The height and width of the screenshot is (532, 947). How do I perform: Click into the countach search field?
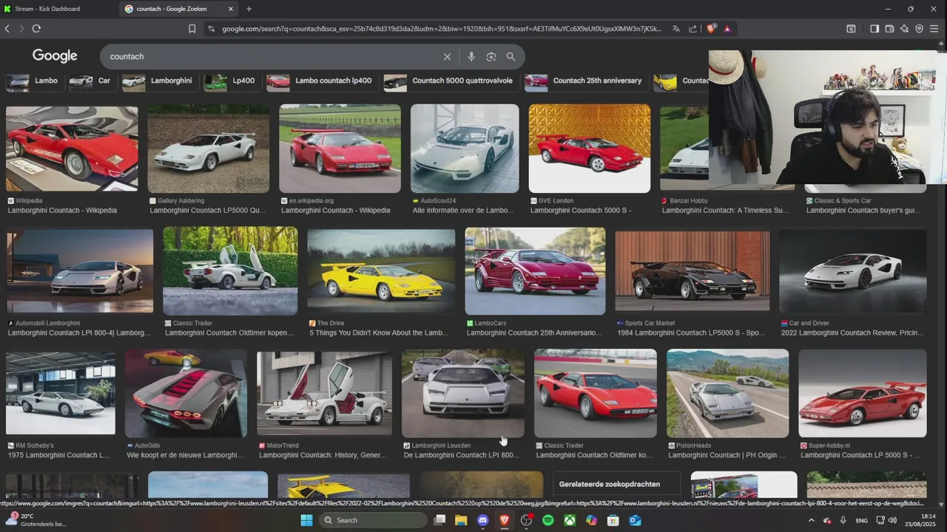[x=270, y=57]
